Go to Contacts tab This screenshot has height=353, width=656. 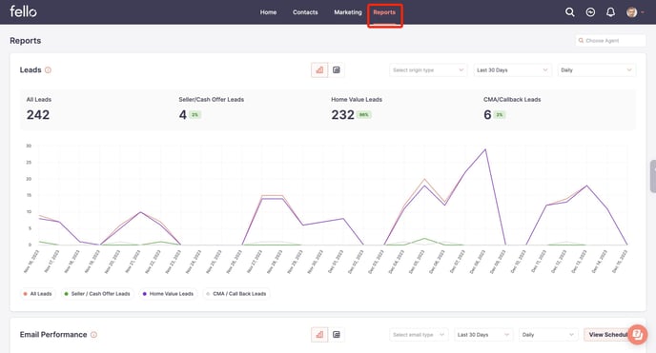tap(305, 12)
